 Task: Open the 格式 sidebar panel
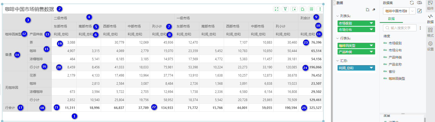pos(430,32)
